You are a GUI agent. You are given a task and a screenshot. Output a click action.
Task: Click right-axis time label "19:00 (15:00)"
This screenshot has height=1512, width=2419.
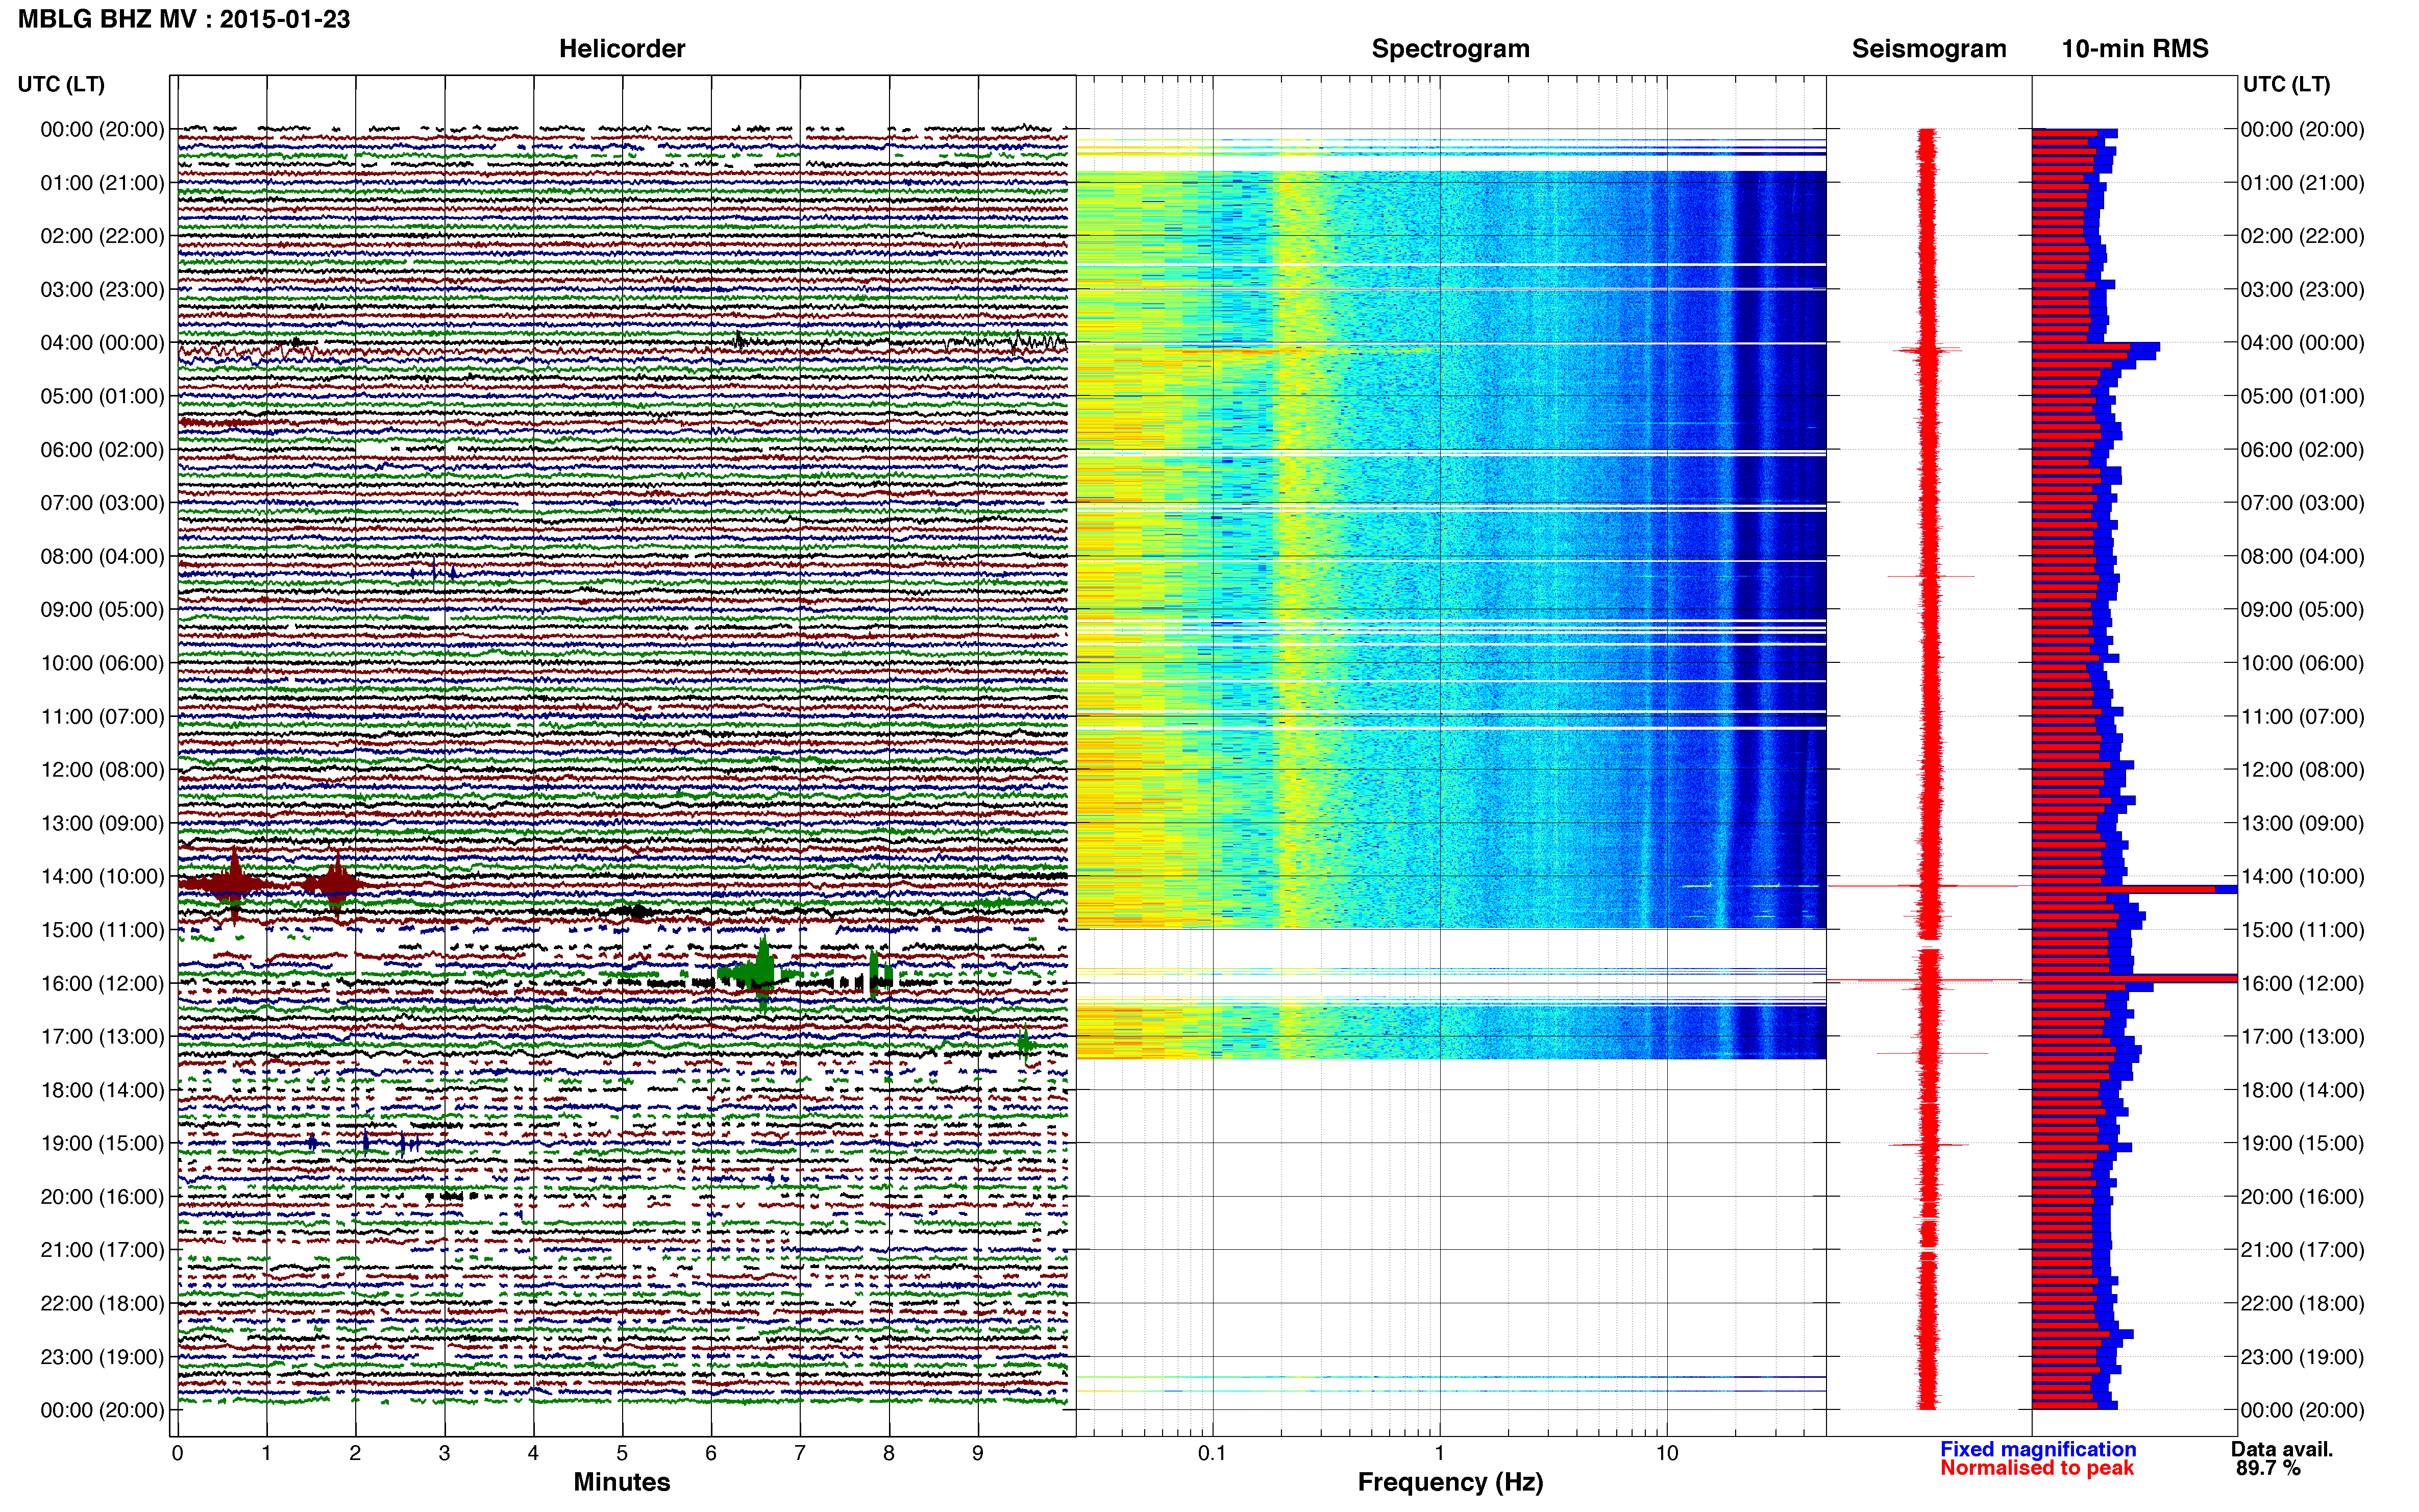[2302, 1143]
